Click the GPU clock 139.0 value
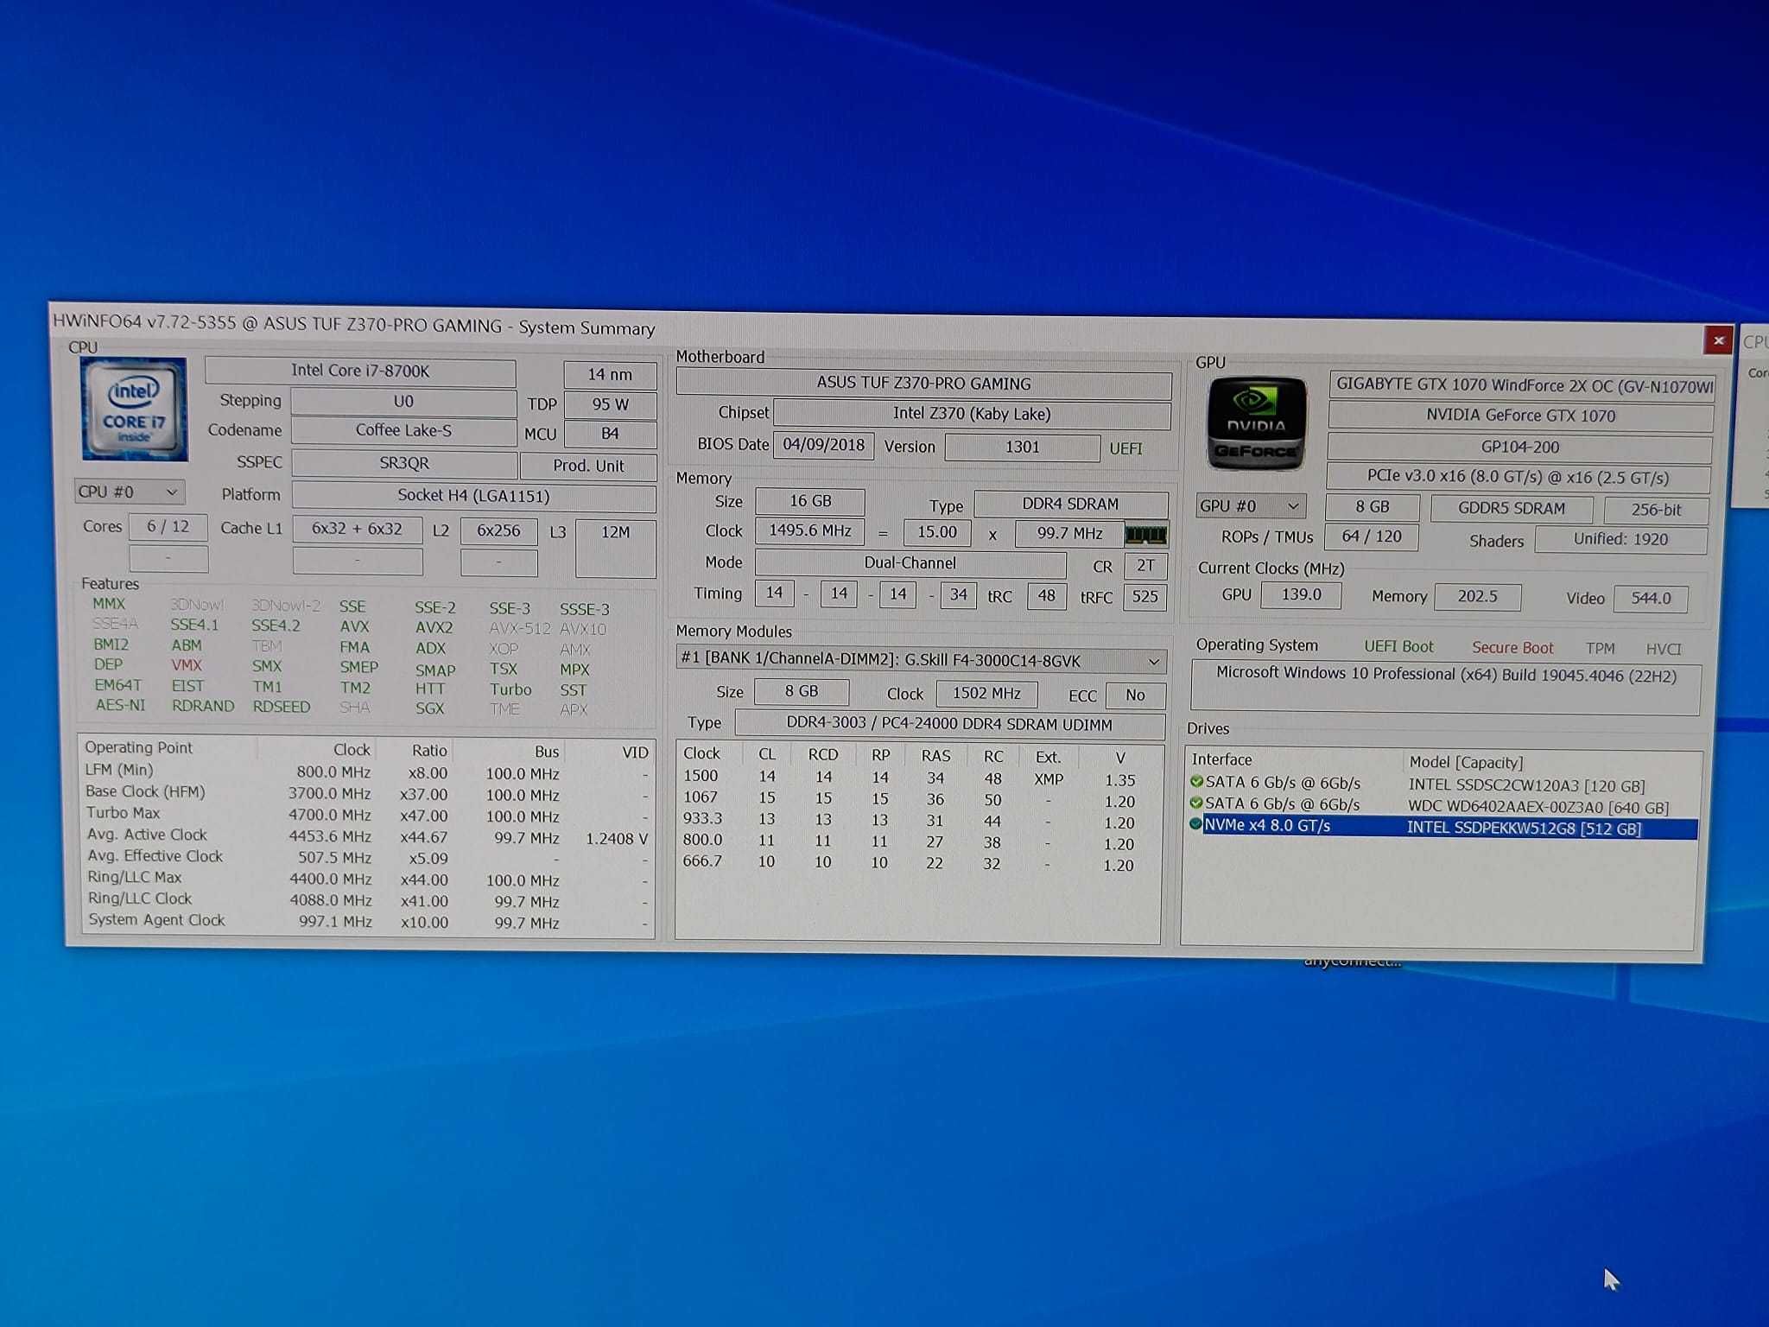 1301,594
